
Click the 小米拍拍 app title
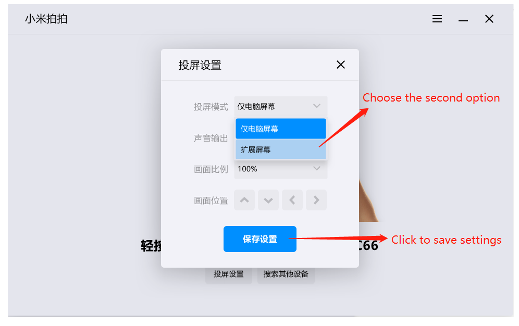coord(46,19)
